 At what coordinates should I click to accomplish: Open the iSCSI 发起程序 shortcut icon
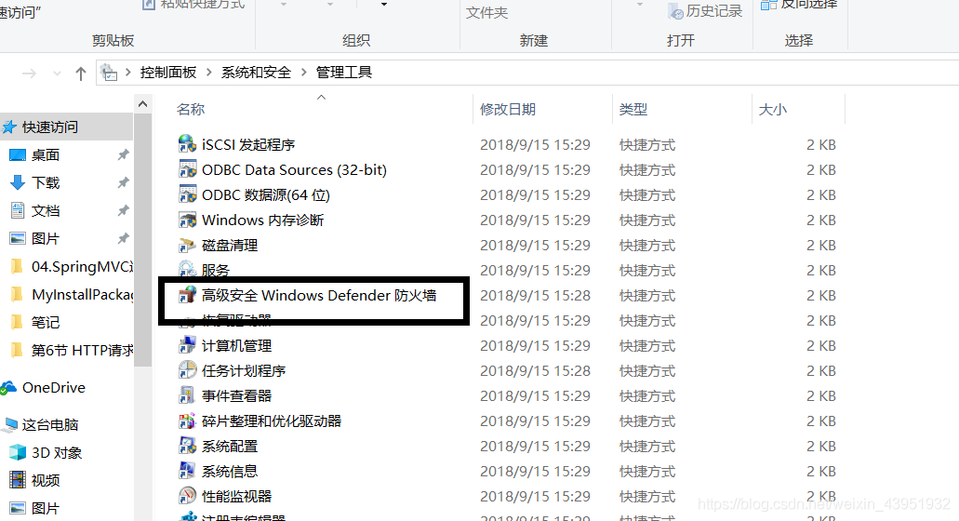coord(187,144)
